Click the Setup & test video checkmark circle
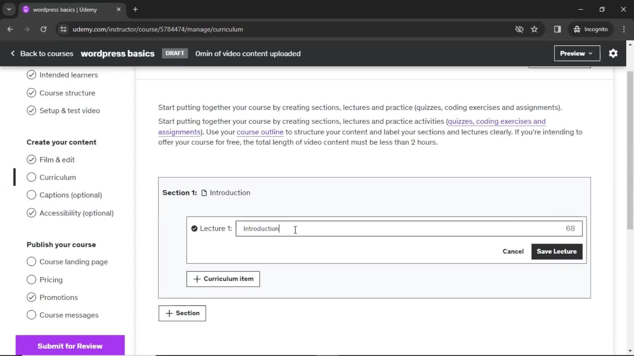 pos(31,110)
